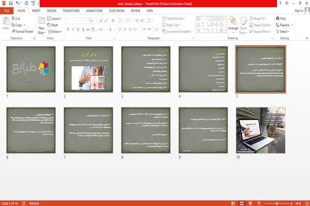The image size is (310, 206).
Task: Open the Section dropdown menu
Action: (x=55, y=31)
